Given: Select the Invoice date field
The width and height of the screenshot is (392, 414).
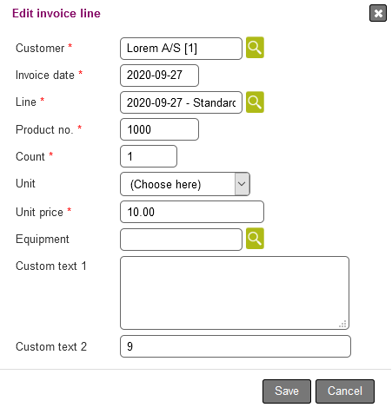Looking at the screenshot, I should coord(159,76).
